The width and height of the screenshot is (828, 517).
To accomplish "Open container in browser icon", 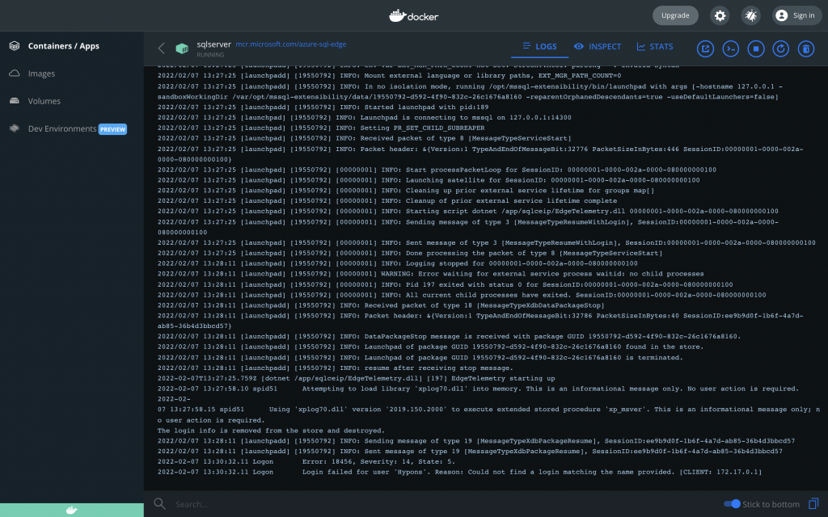I will [705, 48].
